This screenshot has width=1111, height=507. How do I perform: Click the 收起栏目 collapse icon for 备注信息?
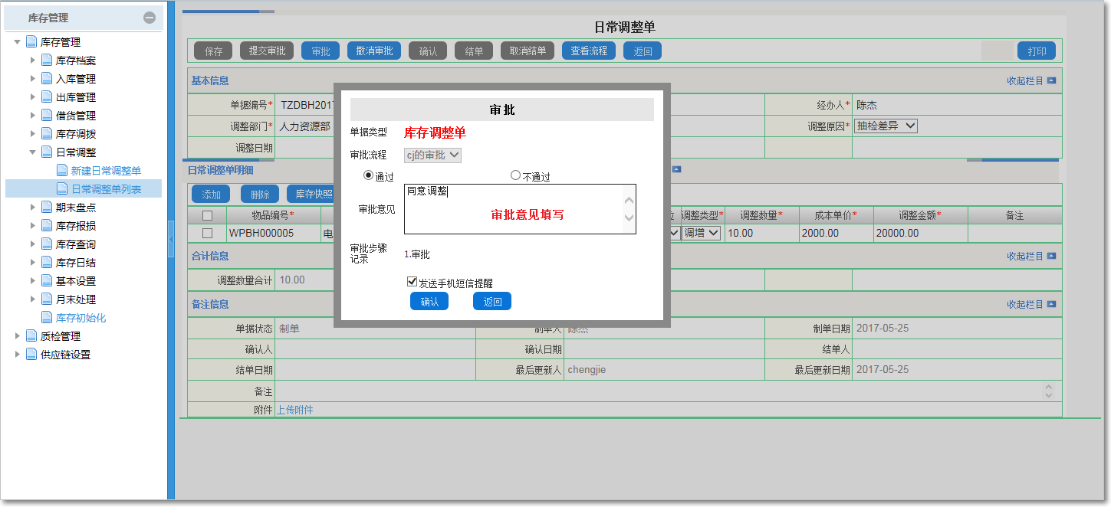[x=1053, y=303]
